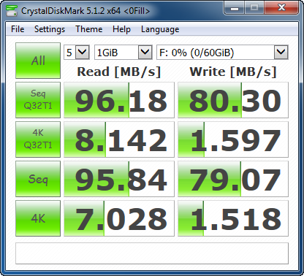Minimize the CrystalDiskMark window

click(x=235, y=8)
